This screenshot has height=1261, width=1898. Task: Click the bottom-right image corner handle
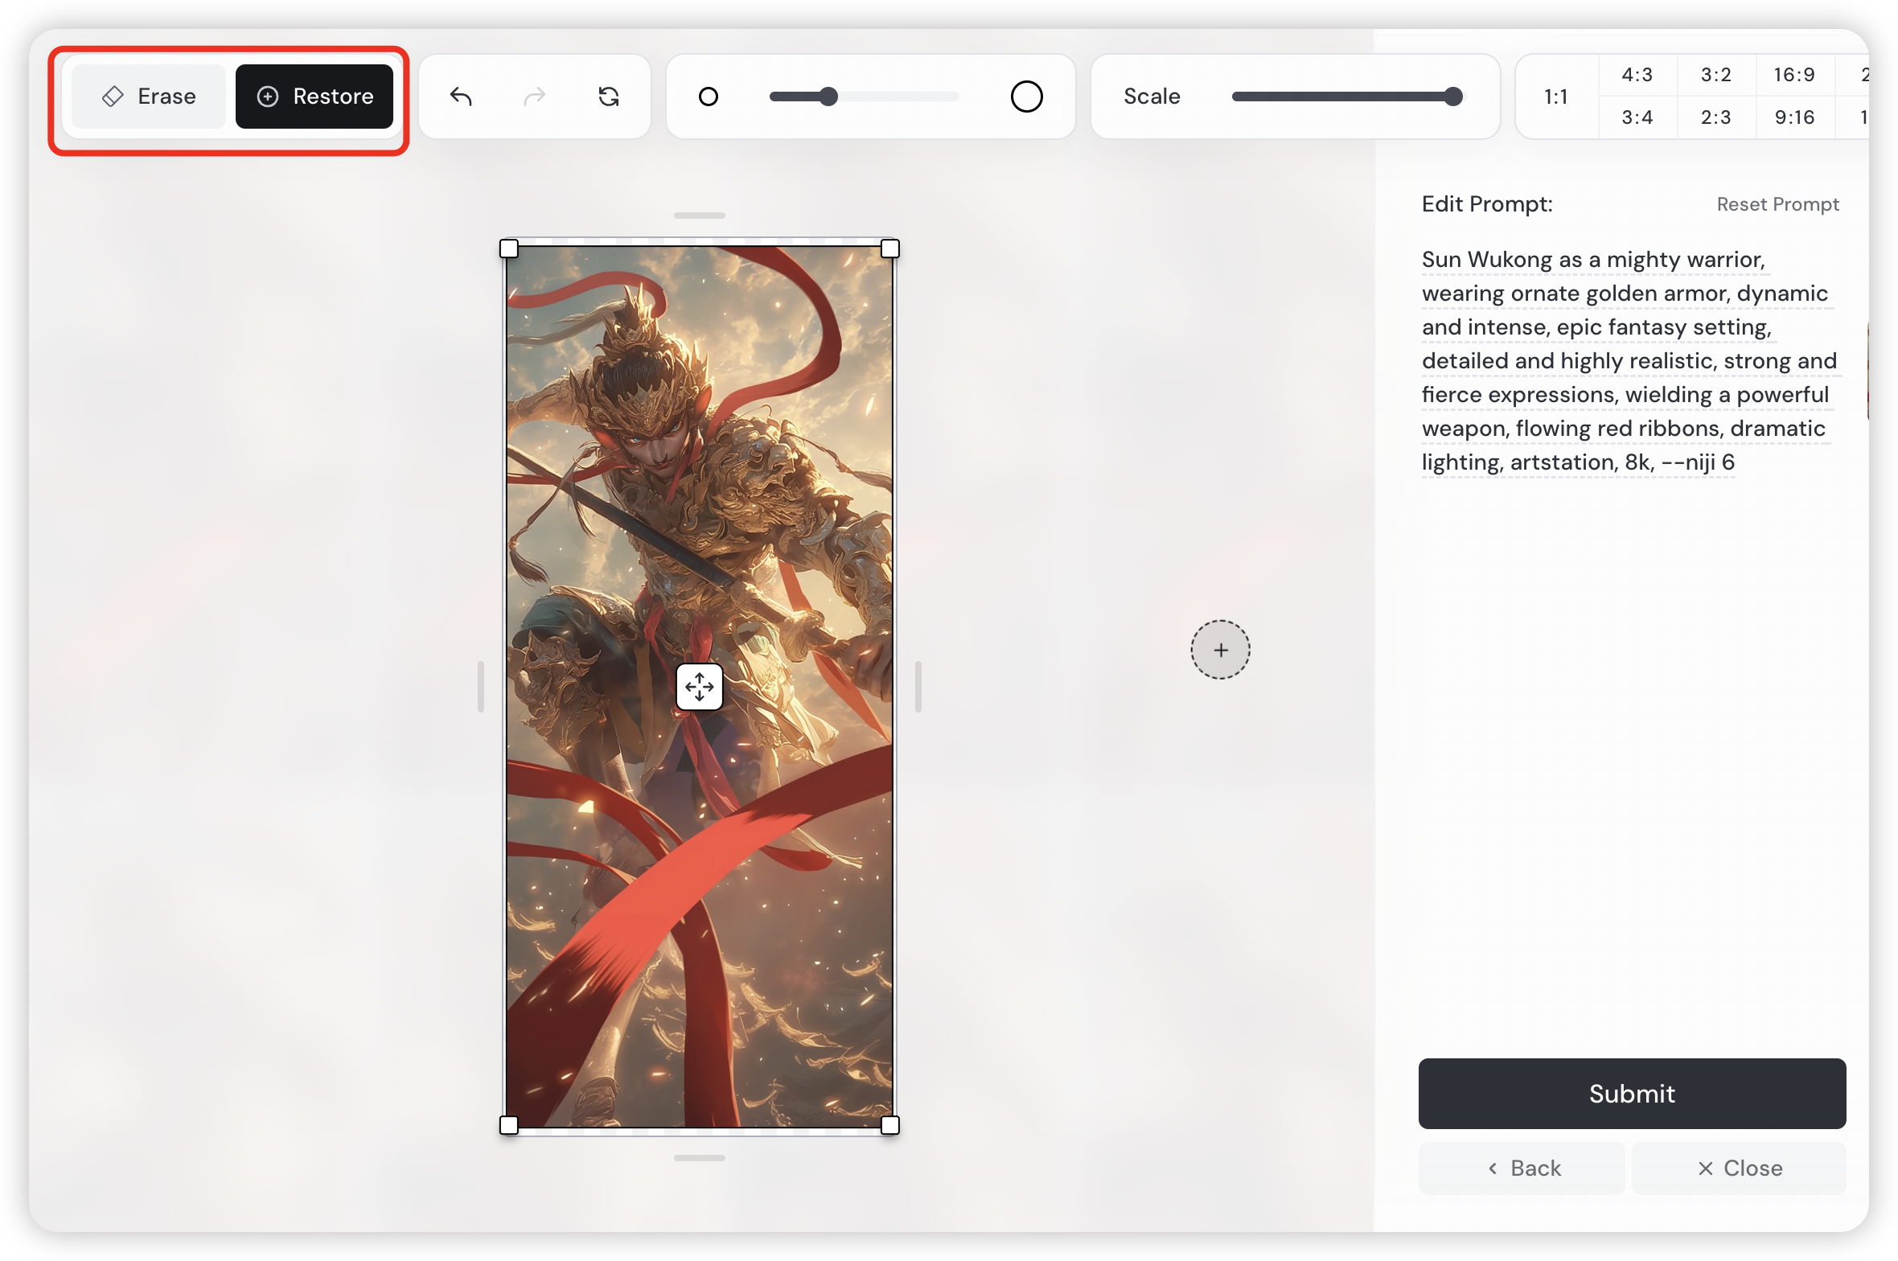(x=890, y=1125)
